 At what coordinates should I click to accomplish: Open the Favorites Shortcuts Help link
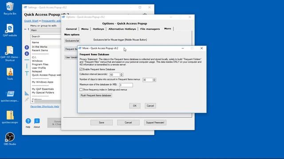click(45, 106)
